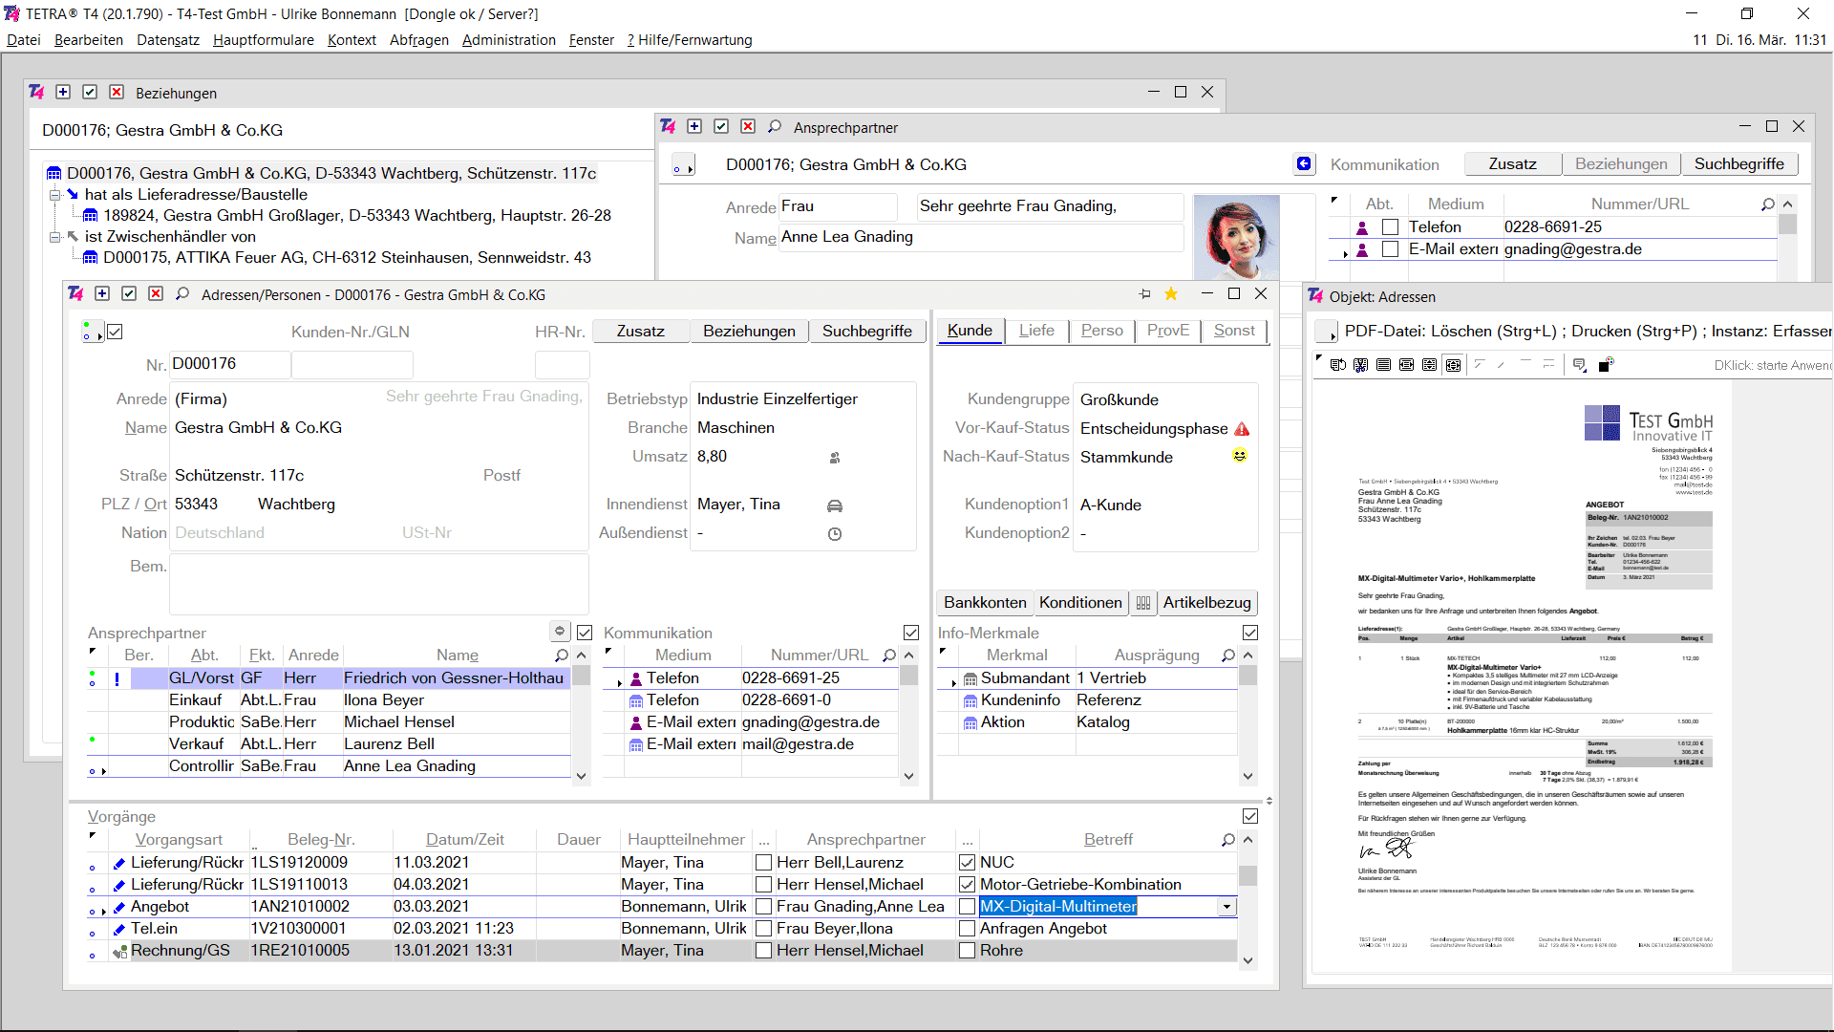
Task: Check the Telefon row checkbox in Ansprechpartner window
Action: pyautogui.click(x=1391, y=227)
